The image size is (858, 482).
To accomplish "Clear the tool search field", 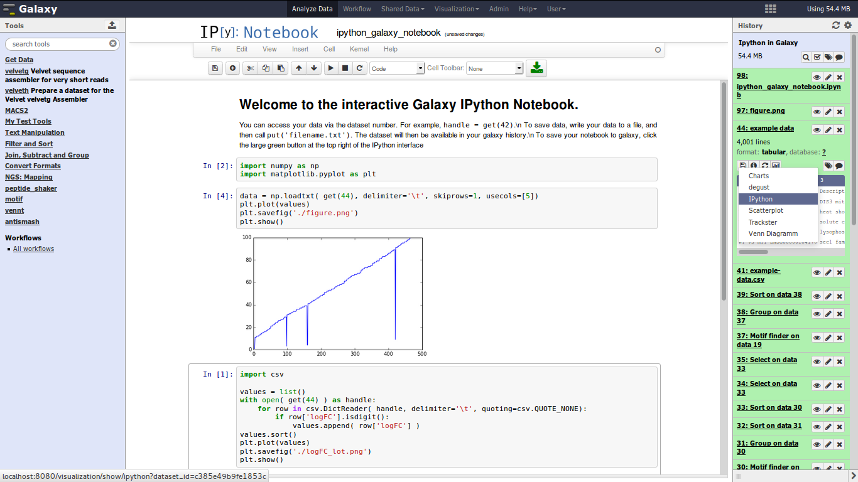I will pos(113,44).
